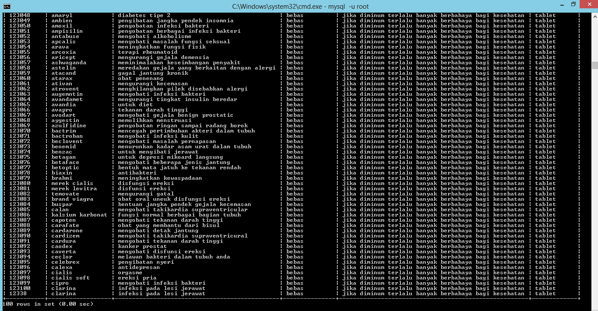This screenshot has width=598, height=311.
Task: Click 'bentuan jangka pendek gejala kecemasan'
Action: pos(184,204)
